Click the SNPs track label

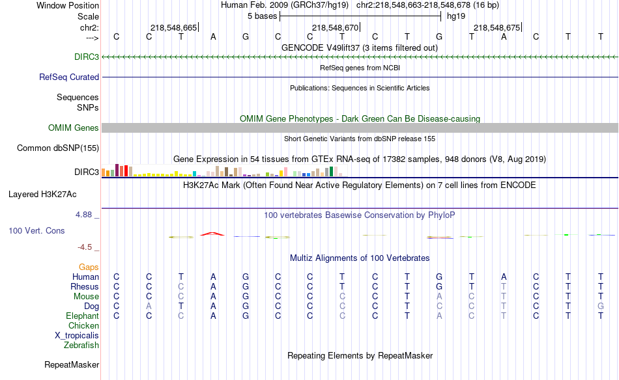pyautogui.click(x=88, y=107)
